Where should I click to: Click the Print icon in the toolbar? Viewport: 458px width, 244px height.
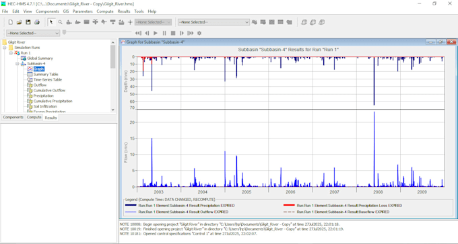point(37,22)
